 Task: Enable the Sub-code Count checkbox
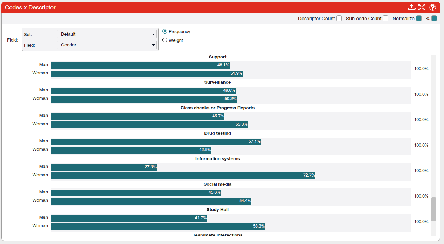click(x=385, y=18)
